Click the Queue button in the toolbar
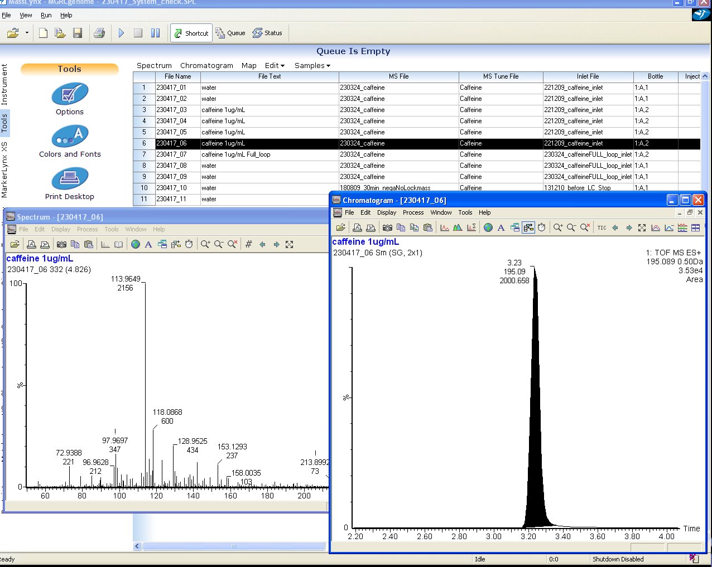712x567 pixels. pos(230,33)
